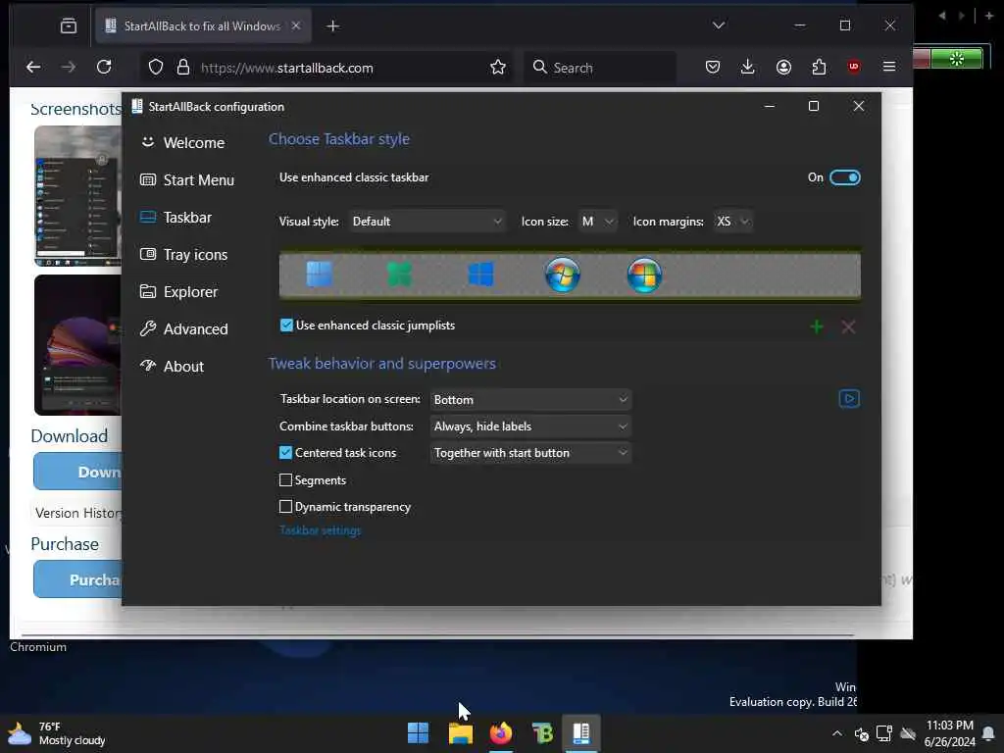Image resolution: width=1004 pixels, height=753 pixels.
Task: Close the StartAllBack browser tab
Action: (296, 25)
